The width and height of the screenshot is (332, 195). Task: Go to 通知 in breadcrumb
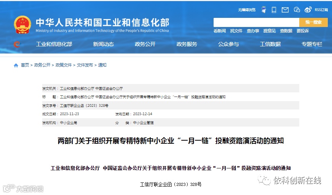[x=102, y=65]
